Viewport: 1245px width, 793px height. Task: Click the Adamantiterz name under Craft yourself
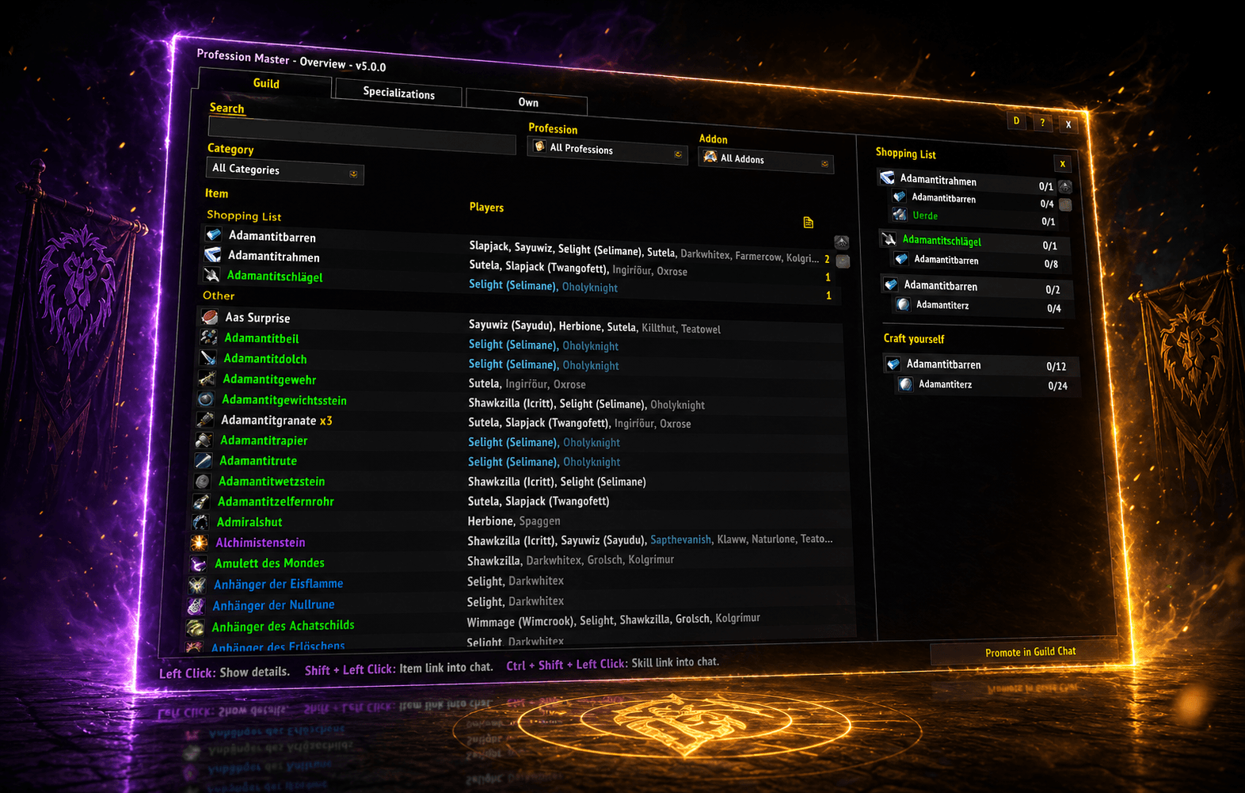click(x=945, y=384)
